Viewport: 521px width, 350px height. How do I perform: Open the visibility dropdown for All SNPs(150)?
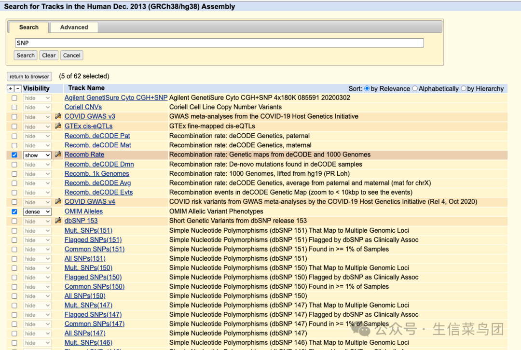[x=37, y=296]
